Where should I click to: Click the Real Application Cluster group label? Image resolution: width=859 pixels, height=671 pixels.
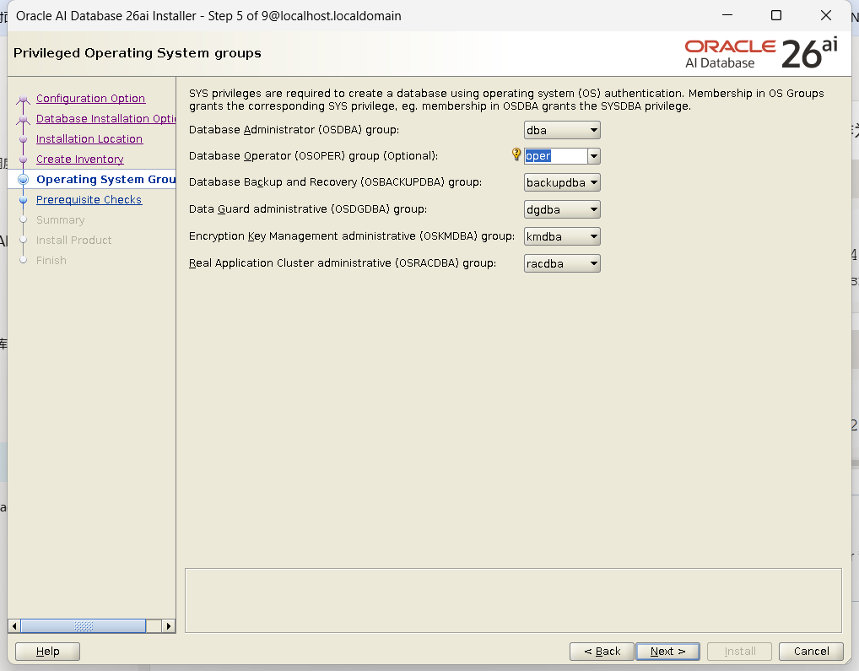[343, 263]
